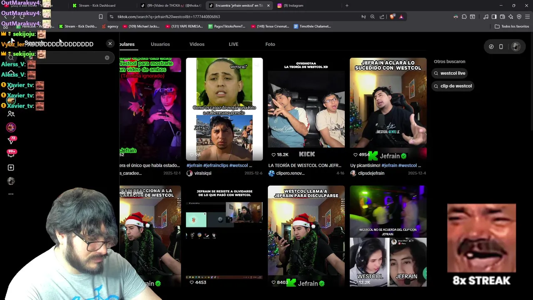This screenshot has height=300, width=533.
Task: Open the Brave Wallet icon
Action: (502, 17)
